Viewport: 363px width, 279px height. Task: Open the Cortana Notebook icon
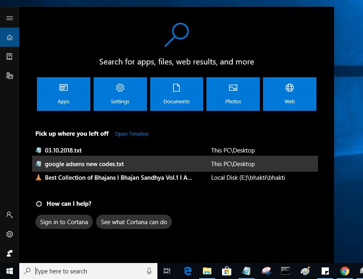[10, 56]
